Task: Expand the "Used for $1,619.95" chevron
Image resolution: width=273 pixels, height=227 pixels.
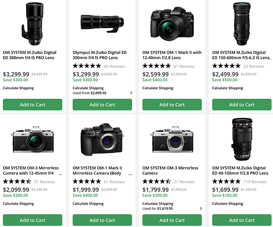Action: coord(201,209)
